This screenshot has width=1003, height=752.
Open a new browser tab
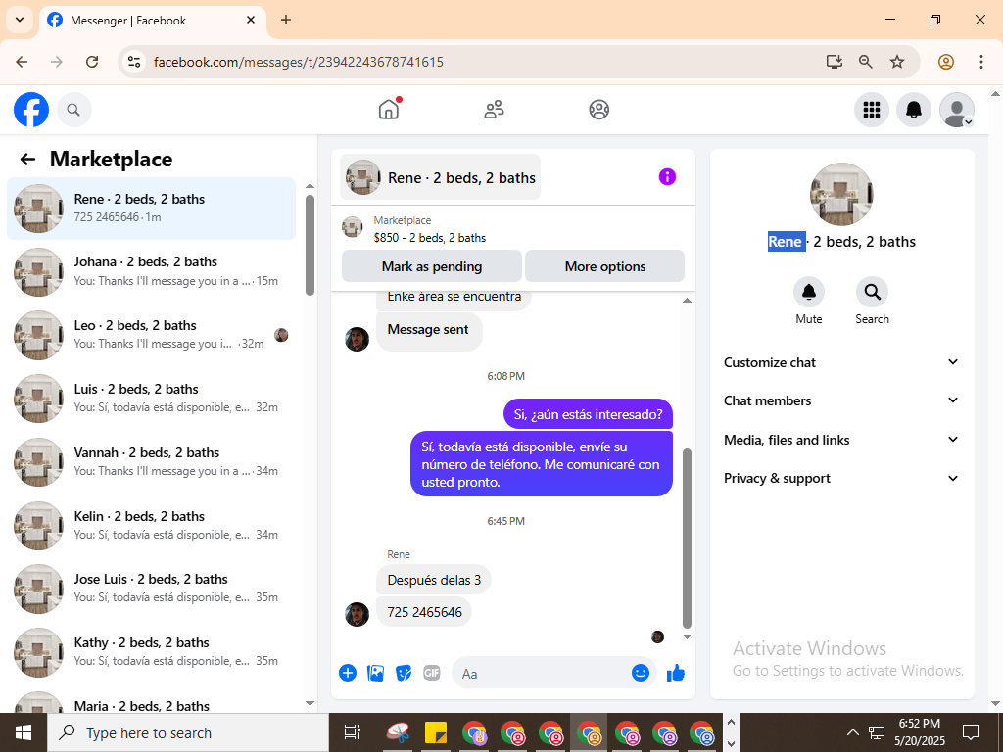pyautogui.click(x=286, y=20)
